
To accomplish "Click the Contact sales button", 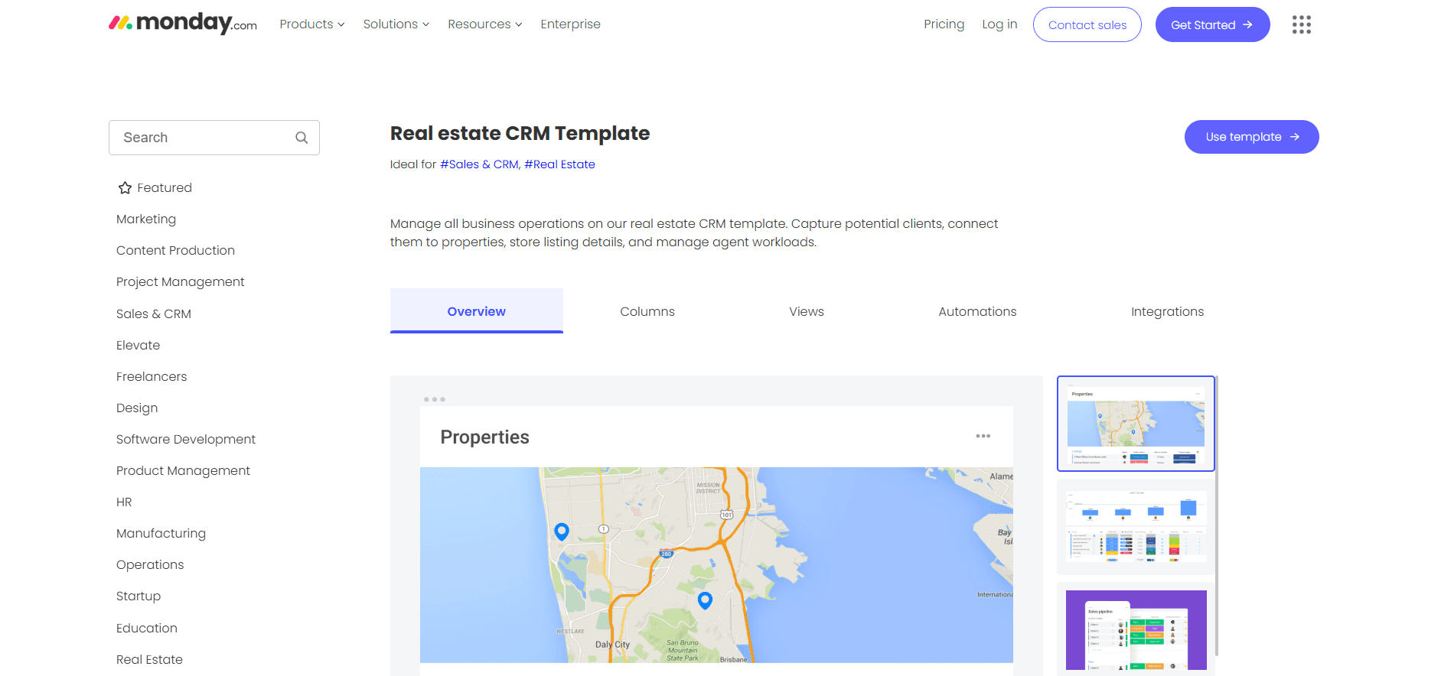I will [1087, 24].
